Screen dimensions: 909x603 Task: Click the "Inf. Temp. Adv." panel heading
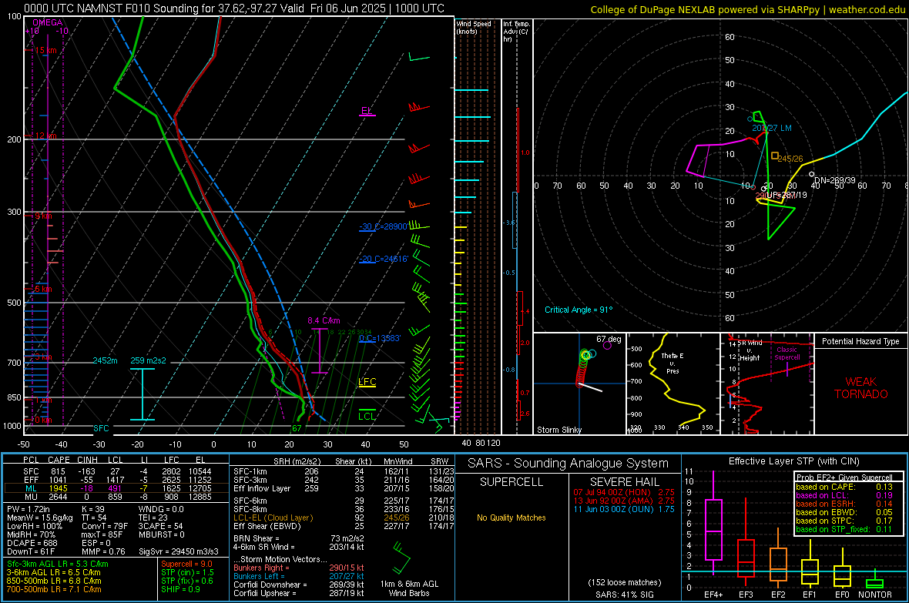click(x=516, y=32)
